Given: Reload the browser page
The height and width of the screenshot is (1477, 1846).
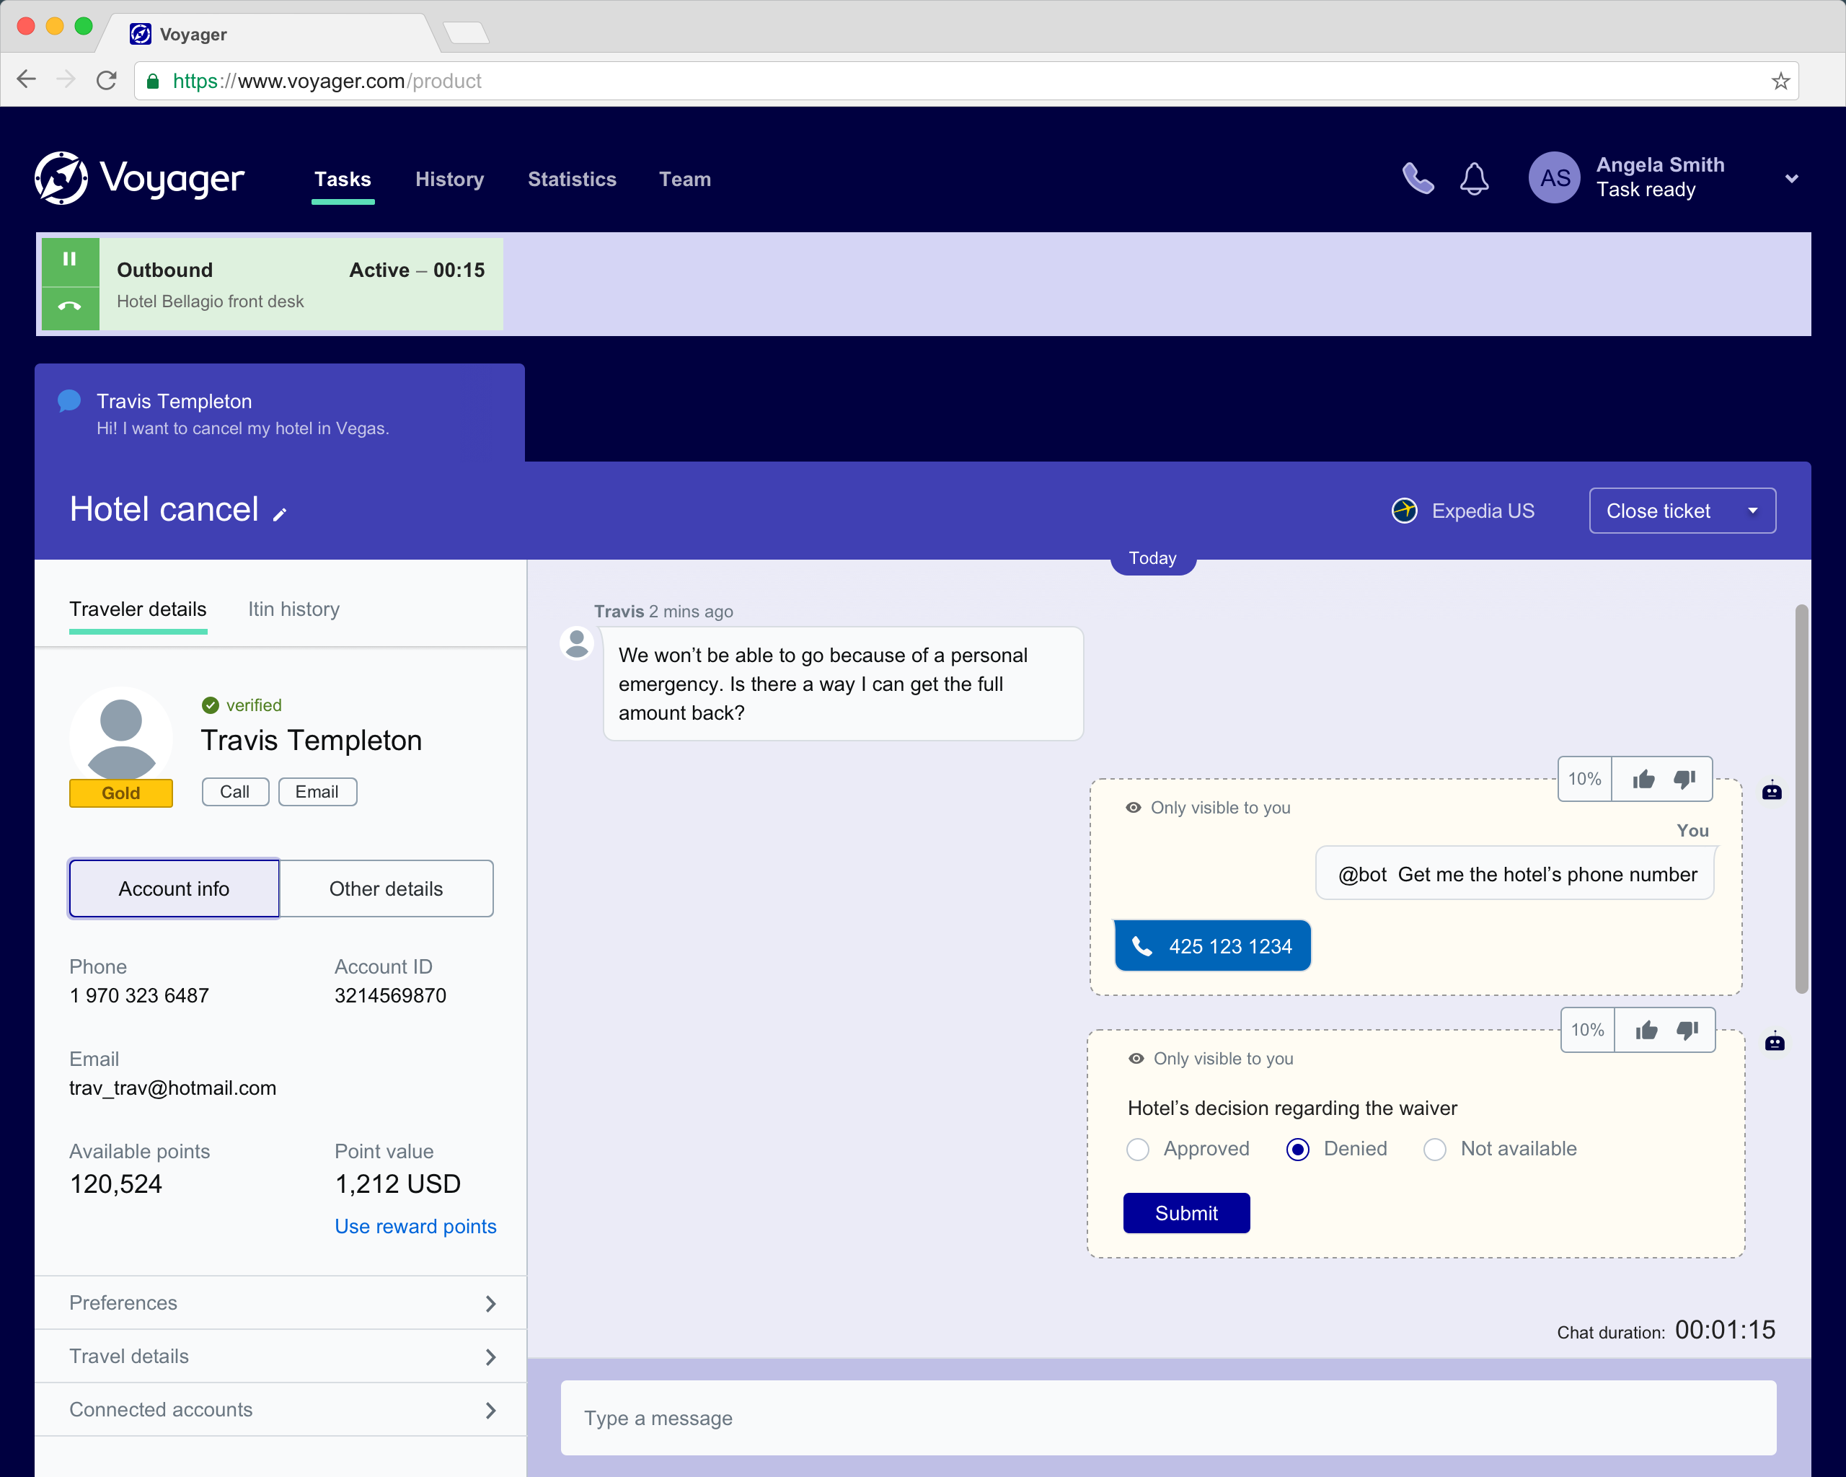Looking at the screenshot, I should 107,81.
